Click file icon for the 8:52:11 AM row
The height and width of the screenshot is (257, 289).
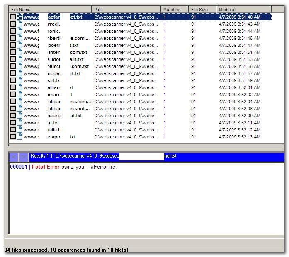19,123
